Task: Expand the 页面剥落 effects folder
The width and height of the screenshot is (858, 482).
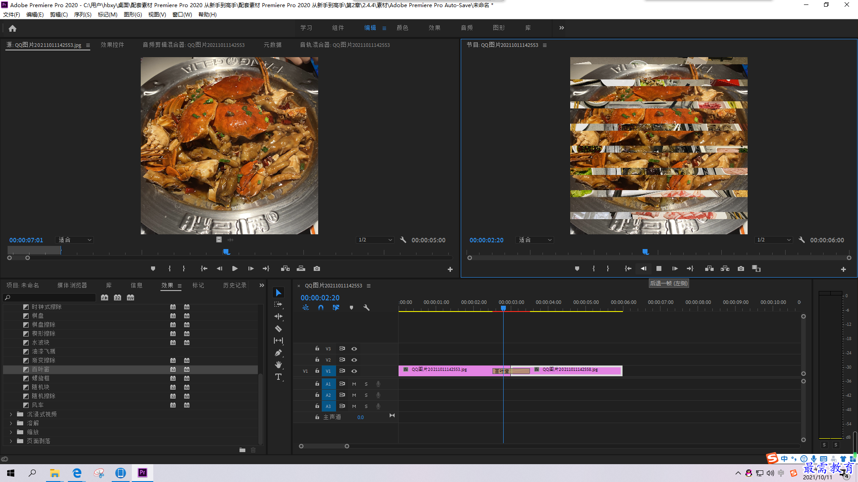Action: tap(11, 441)
